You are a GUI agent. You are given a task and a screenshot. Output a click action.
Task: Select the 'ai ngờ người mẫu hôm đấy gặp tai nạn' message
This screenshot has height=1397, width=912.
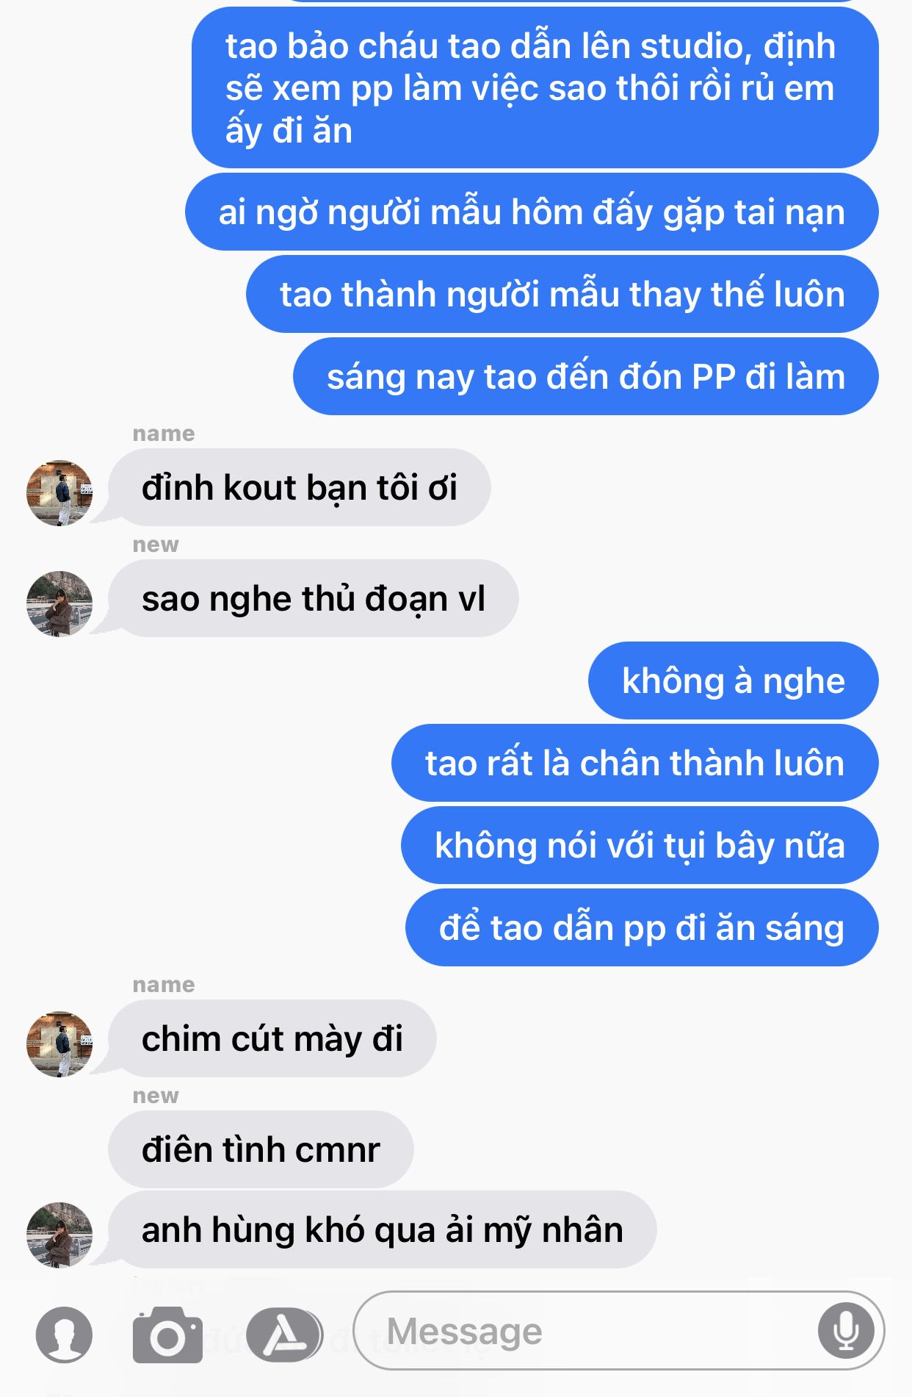click(532, 212)
